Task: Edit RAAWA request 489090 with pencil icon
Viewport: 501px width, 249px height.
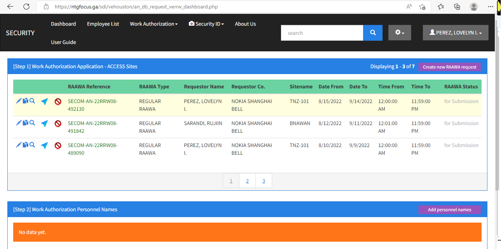Action: point(19,145)
